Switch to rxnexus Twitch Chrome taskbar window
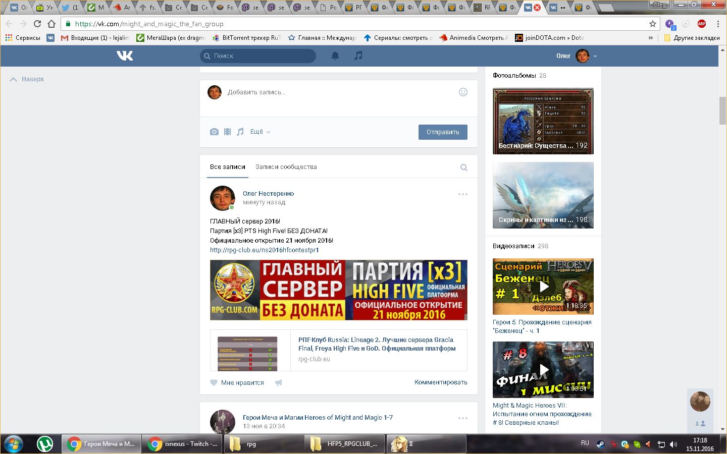 [x=182, y=444]
